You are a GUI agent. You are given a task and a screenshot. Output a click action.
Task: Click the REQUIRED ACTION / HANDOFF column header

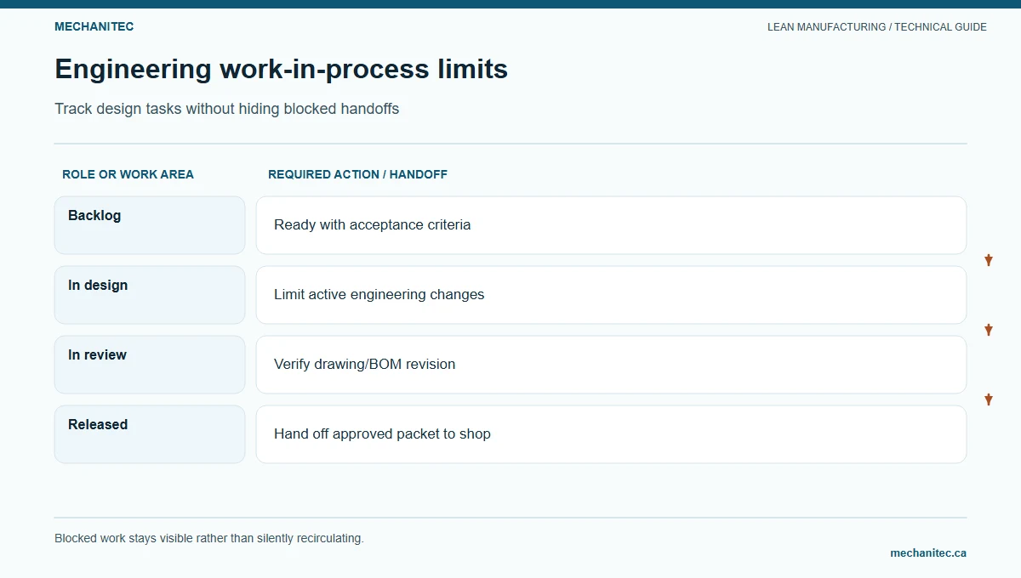coord(357,174)
